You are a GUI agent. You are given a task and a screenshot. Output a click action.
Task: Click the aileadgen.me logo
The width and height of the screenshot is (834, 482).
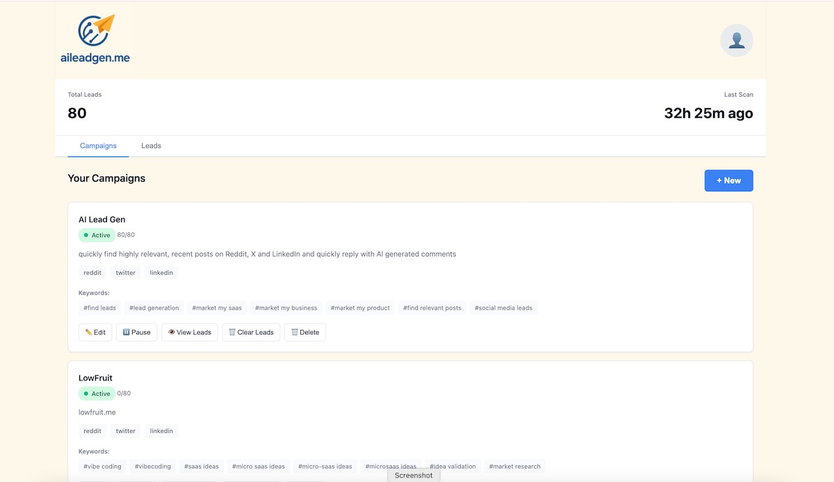tap(95, 40)
